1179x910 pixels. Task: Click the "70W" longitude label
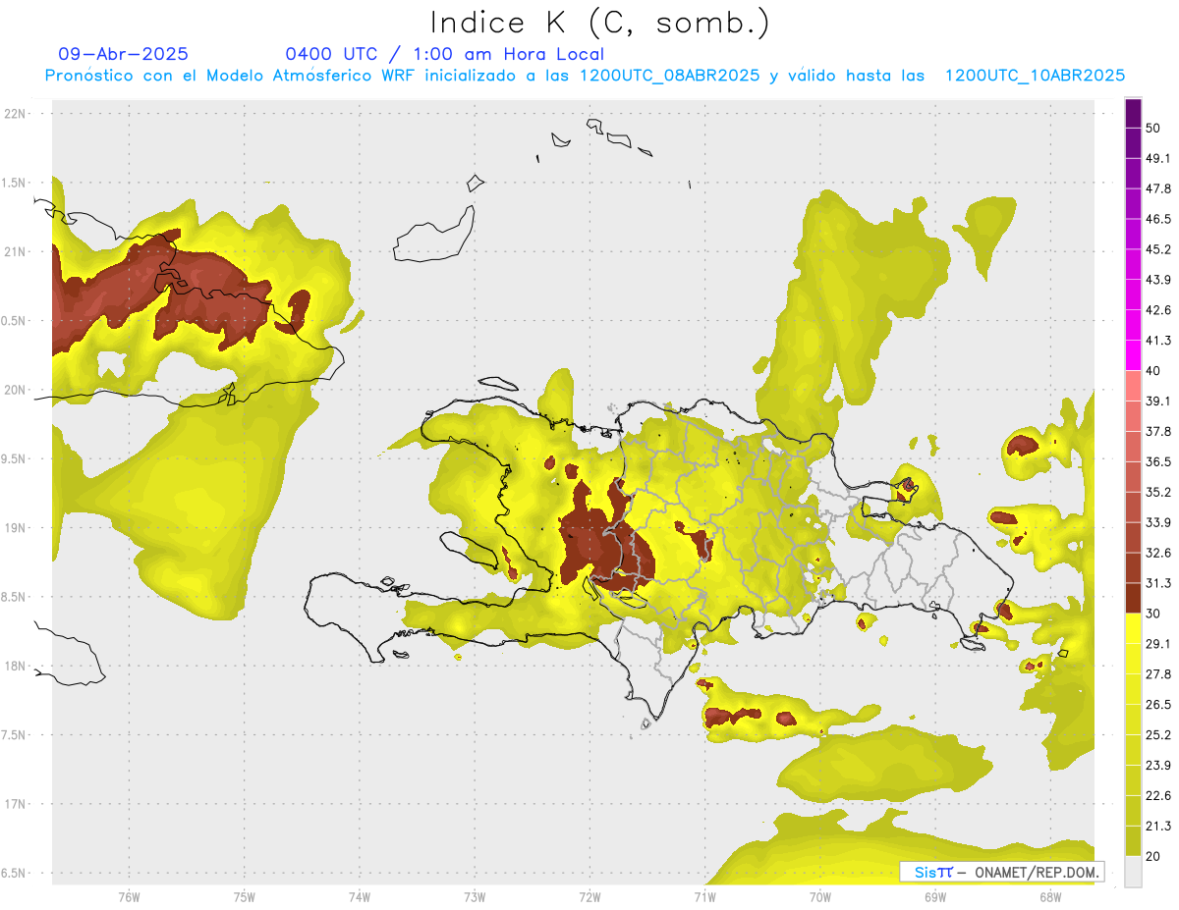[x=819, y=897]
